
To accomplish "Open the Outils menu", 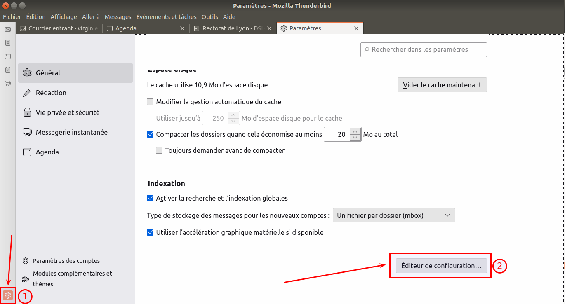I will pyautogui.click(x=210, y=17).
